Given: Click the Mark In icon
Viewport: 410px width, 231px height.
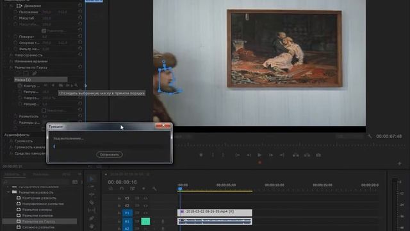Looking at the screenshot, I should click(213, 155).
